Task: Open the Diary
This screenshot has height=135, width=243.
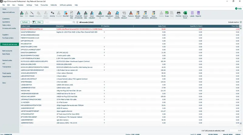Action: tap(4, 83)
